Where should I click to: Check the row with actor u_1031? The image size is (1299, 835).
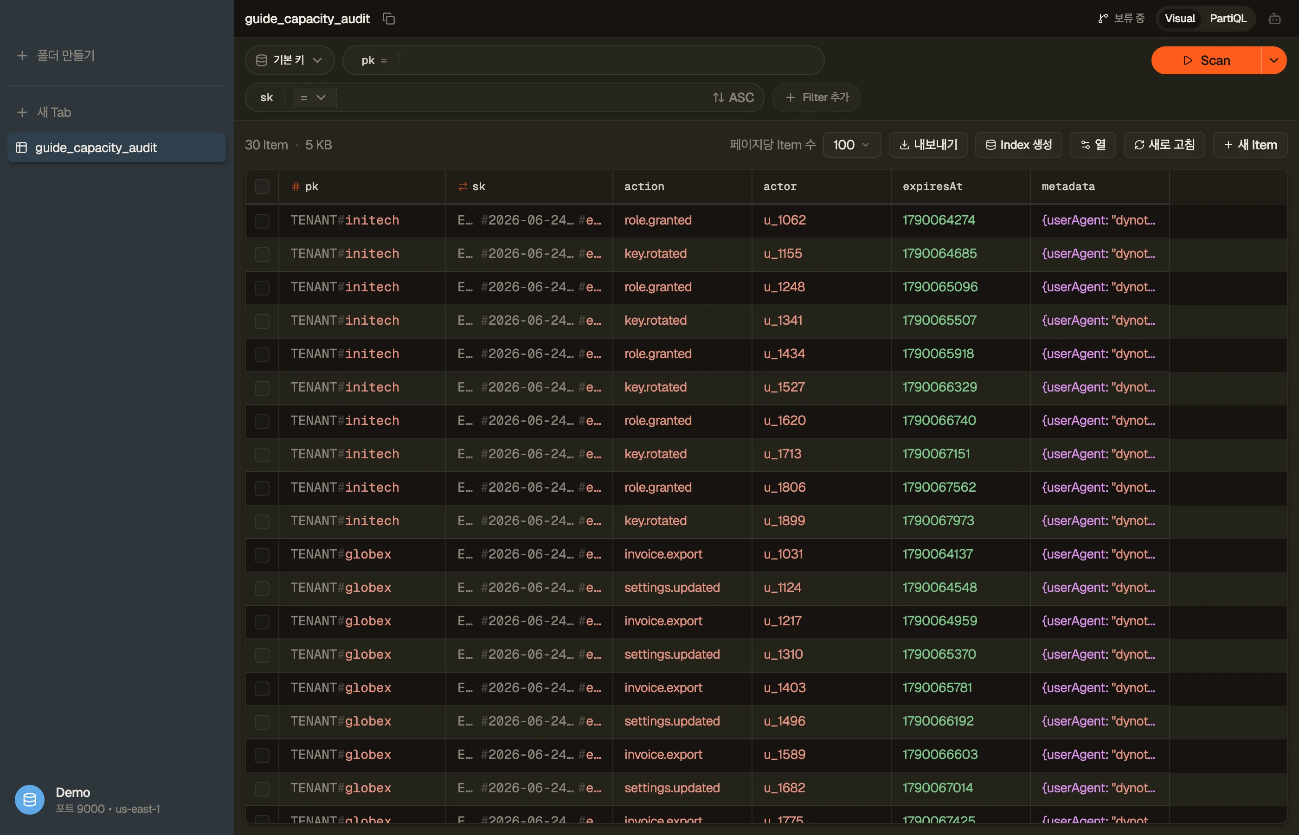[x=262, y=555]
